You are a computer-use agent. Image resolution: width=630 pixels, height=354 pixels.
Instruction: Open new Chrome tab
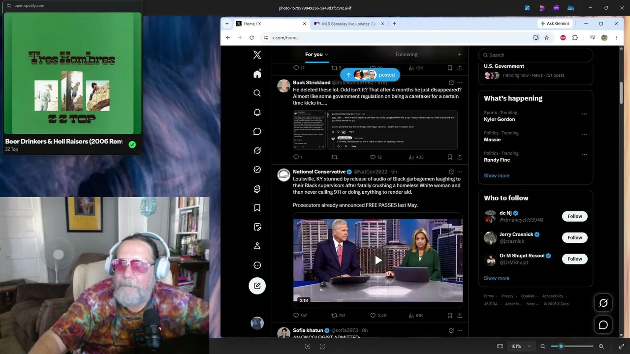394,24
